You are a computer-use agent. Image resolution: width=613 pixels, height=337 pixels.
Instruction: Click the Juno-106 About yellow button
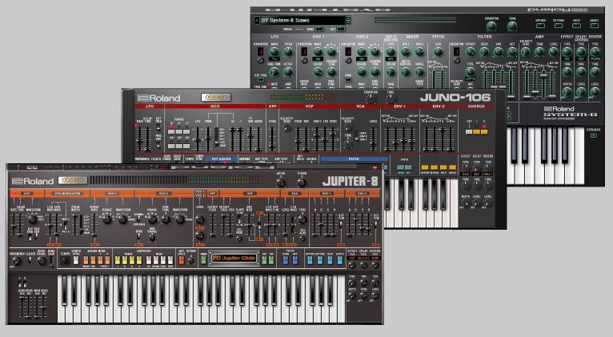453,167
